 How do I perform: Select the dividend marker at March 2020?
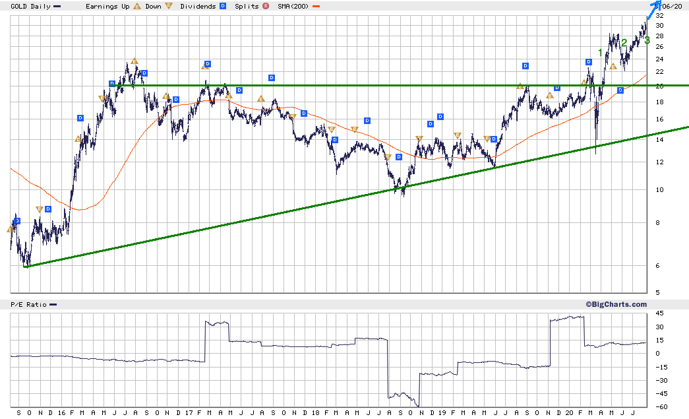tap(589, 62)
